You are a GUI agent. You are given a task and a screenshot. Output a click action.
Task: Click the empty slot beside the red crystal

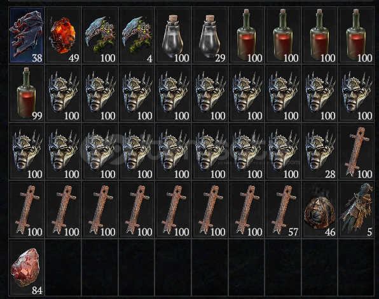(x=64, y=268)
